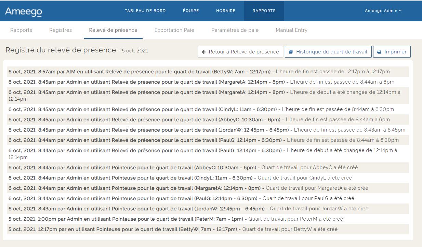This screenshot has height=247, width=422.
Task: Select the PeterM shift created log entry
Action: [x=176, y=219]
